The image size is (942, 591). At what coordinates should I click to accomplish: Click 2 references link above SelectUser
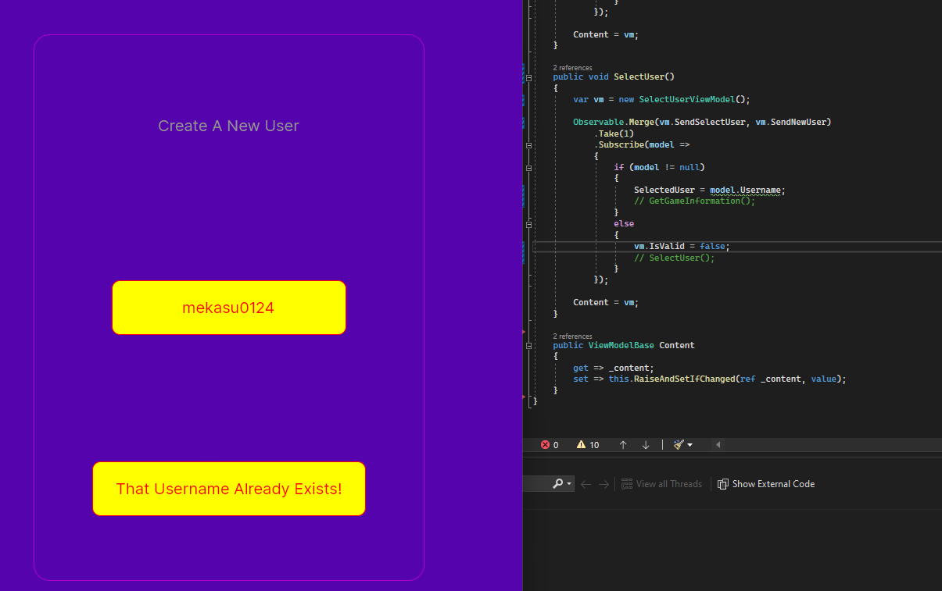coord(572,68)
